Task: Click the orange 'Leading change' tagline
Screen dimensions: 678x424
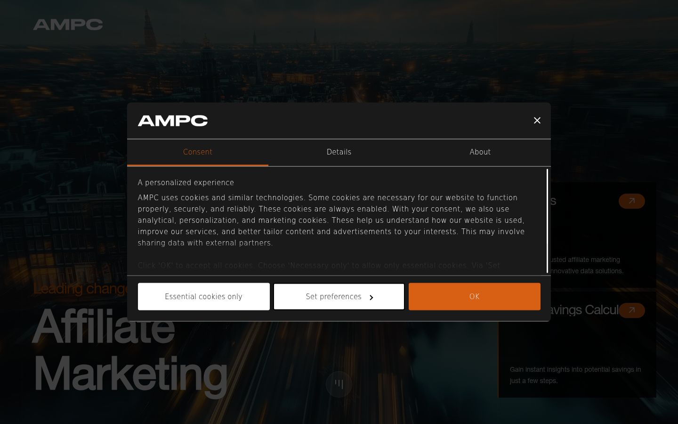Action: pos(81,288)
